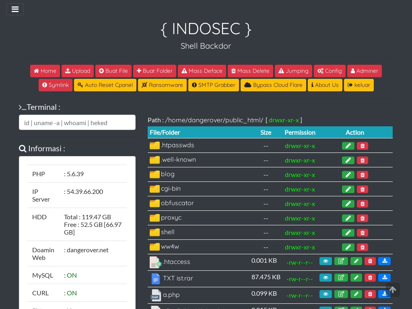Click the TXT ist.rar file name
Viewport: 412px width, 309px height.
pyautogui.click(x=178, y=278)
